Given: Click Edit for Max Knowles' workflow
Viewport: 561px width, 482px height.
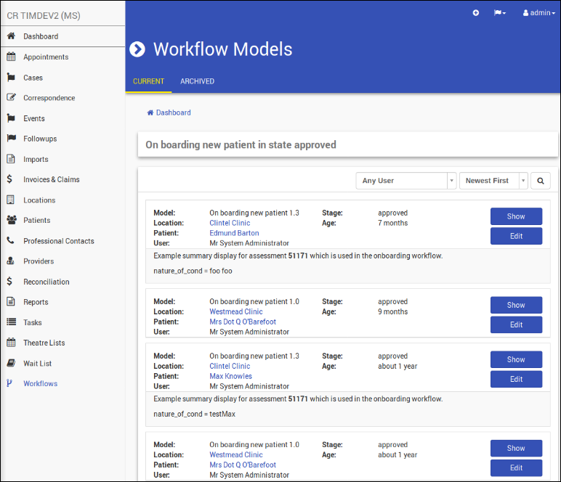Looking at the screenshot, I should click(516, 379).
